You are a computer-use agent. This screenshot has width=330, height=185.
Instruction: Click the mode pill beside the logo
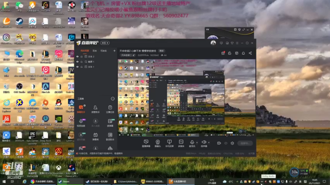coord(105,43)
